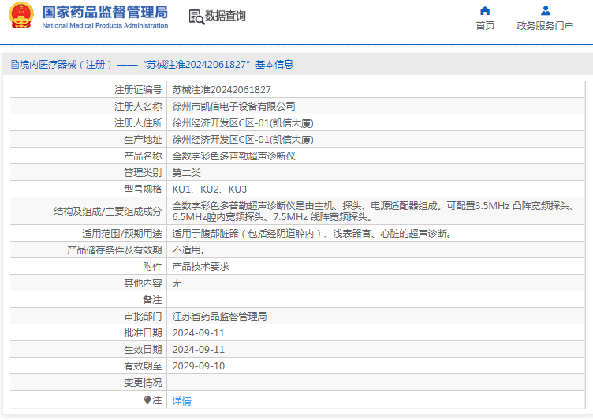Screen dimensions: 593x420
Task: Click the 有效期至 label
Action: (143, 366)
